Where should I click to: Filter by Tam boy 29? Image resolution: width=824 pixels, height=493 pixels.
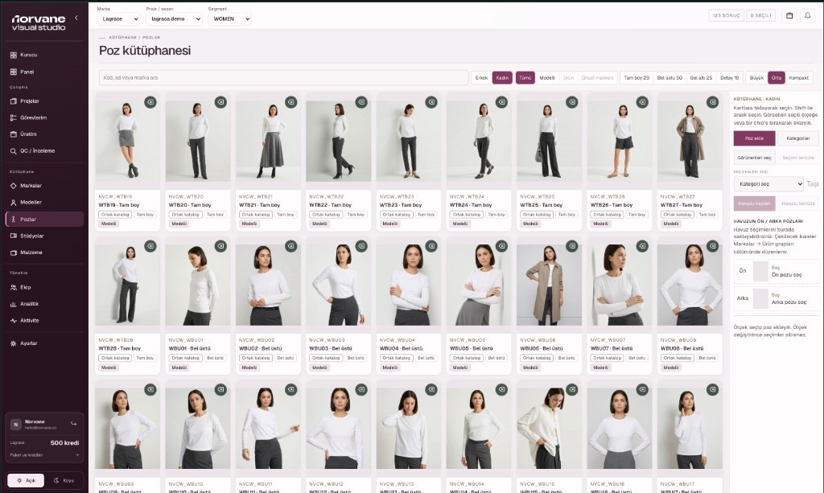click(637, 78)
